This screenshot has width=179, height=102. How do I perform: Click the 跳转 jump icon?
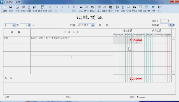81,9
